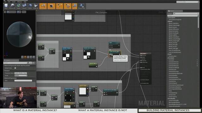Toggle the Default Value checkbox

coord(15,68)
